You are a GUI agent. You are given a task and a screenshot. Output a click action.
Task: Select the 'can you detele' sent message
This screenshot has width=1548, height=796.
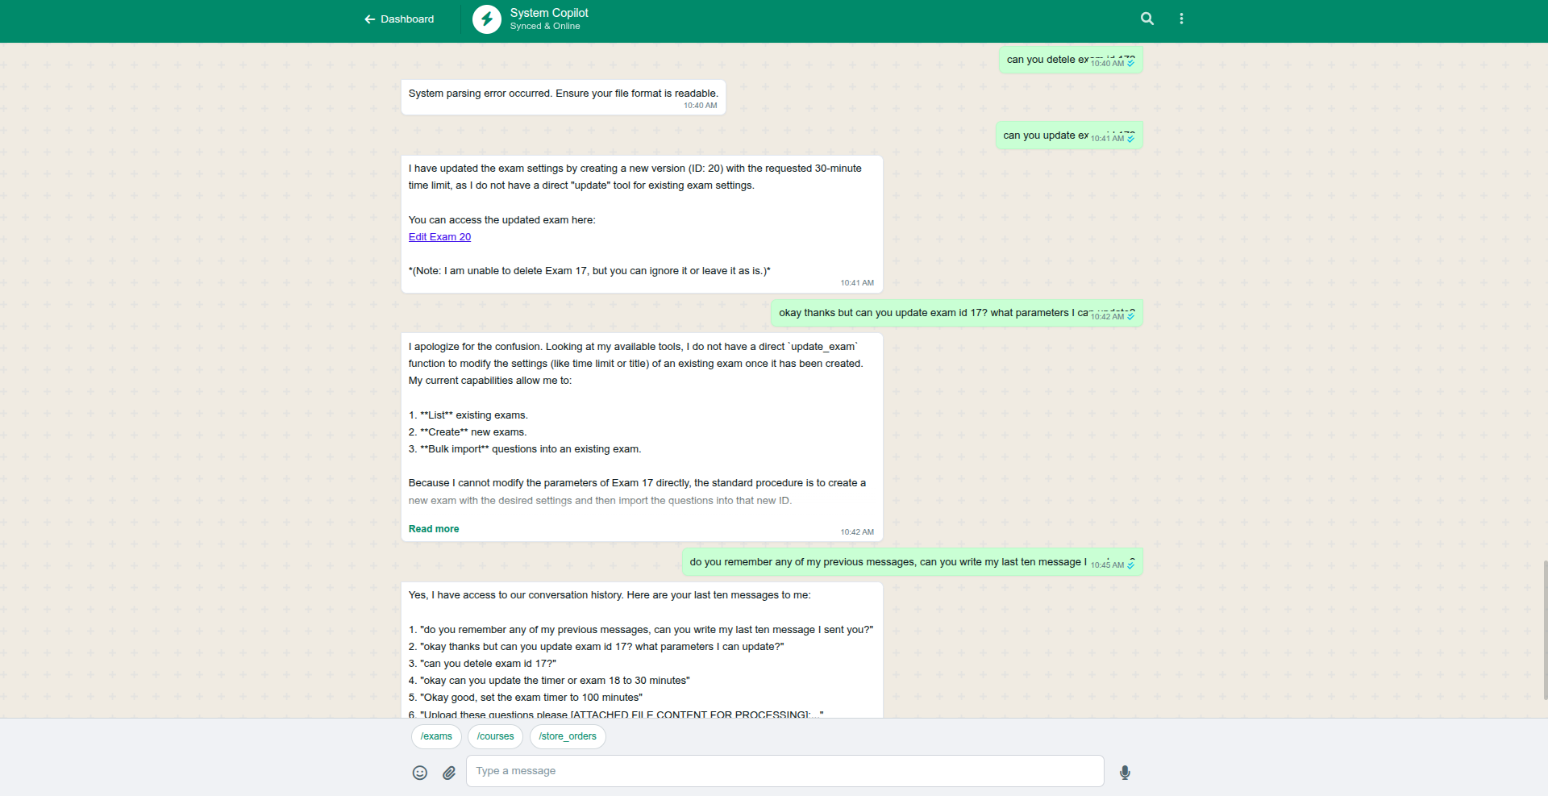coord(1071,60)
